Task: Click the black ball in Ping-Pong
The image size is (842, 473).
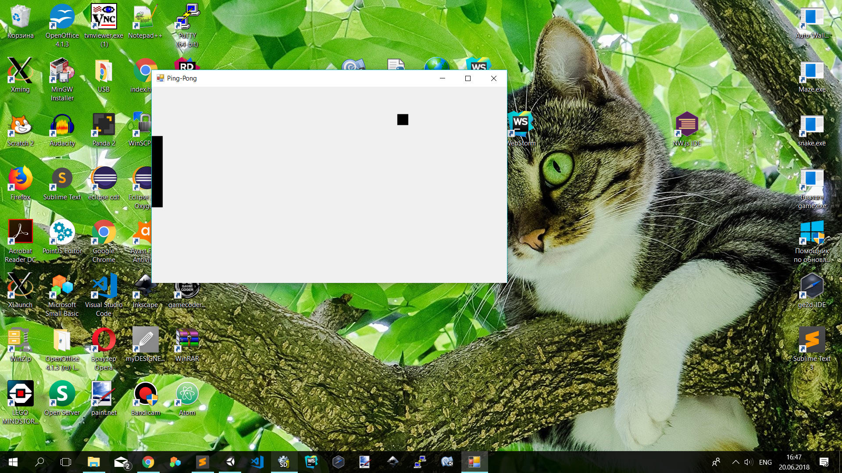Action: (x=403, y=120)
